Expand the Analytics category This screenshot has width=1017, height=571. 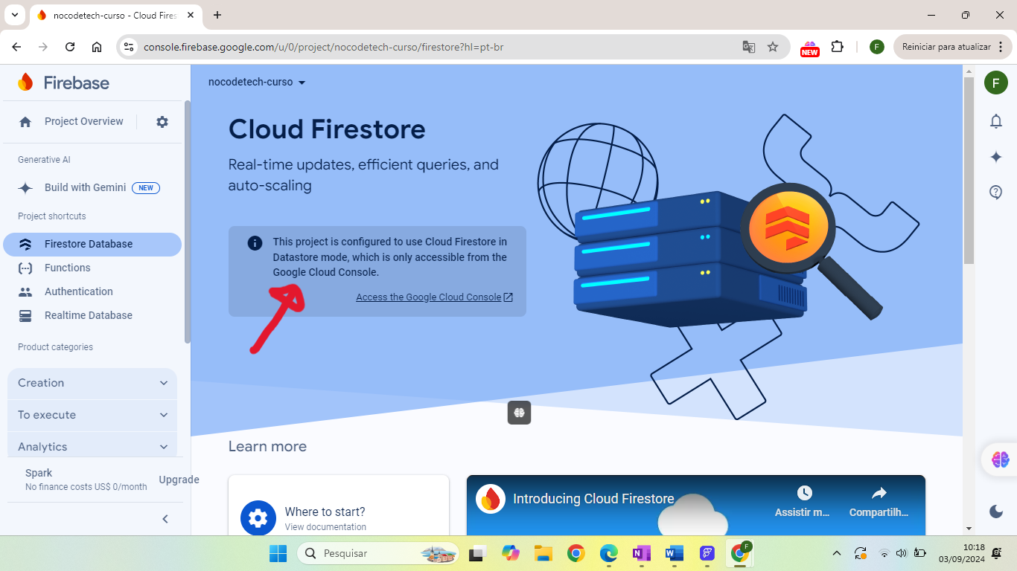pyautogui.click(x=92, y=447)
